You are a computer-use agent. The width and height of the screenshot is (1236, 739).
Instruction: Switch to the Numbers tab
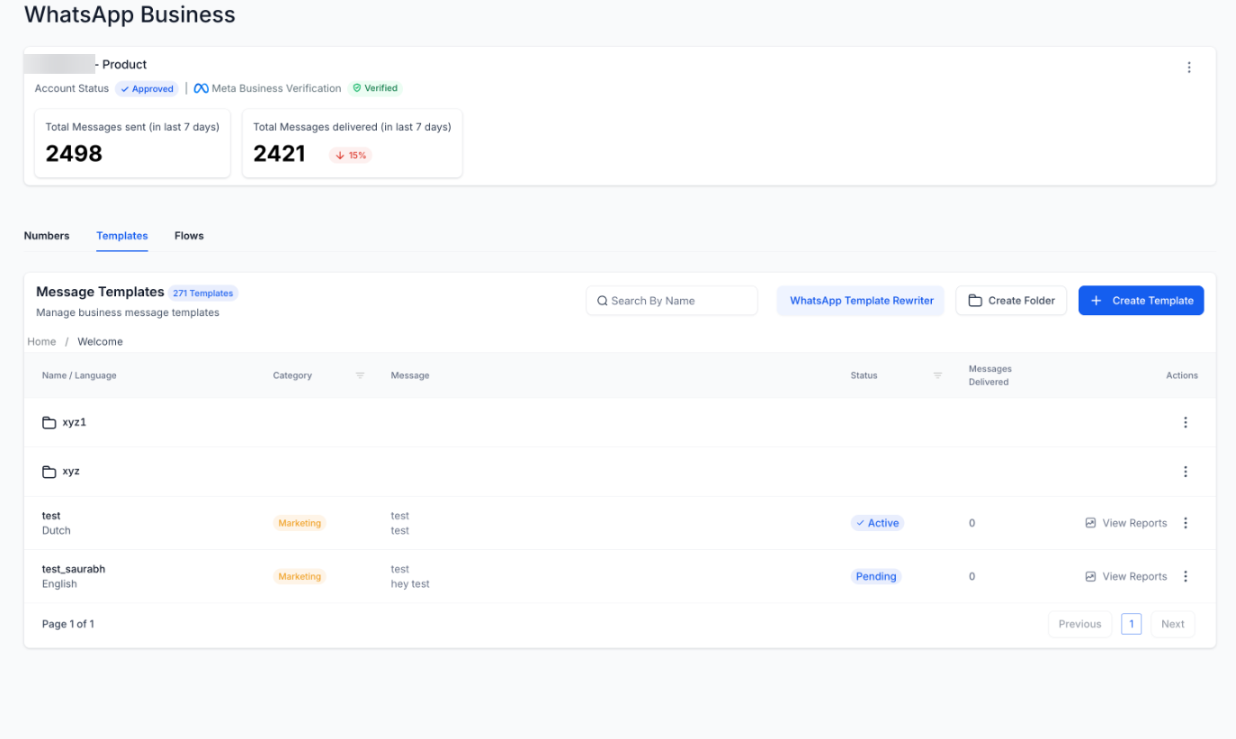pyautogui.click(x=47, y=236)
